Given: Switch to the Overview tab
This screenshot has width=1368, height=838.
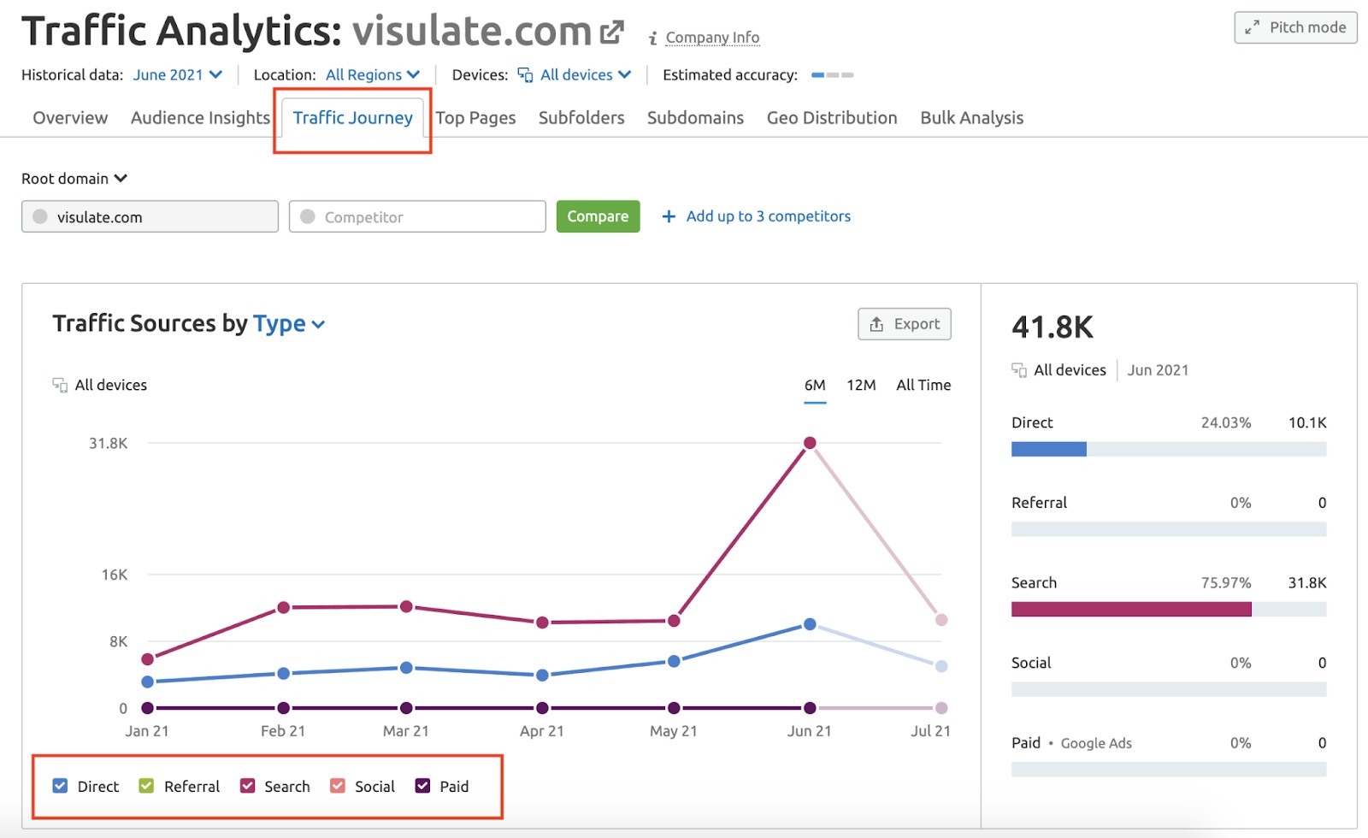Looking at the screenshot, I should click(70, 118).
